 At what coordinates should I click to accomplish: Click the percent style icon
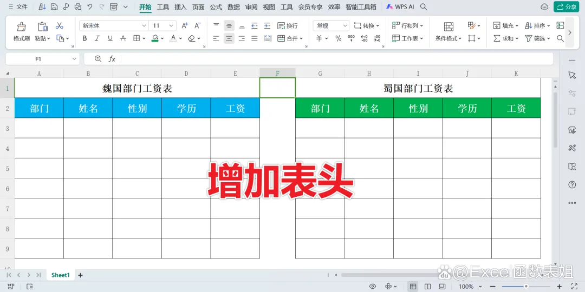[339, 38]
